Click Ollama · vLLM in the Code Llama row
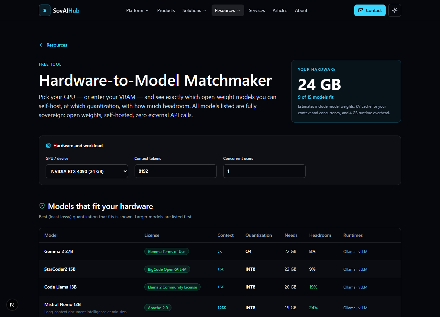 (355, 287)
